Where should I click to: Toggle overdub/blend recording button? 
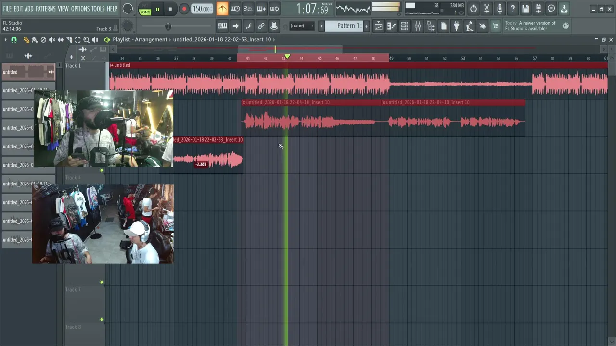pos(261,9)
